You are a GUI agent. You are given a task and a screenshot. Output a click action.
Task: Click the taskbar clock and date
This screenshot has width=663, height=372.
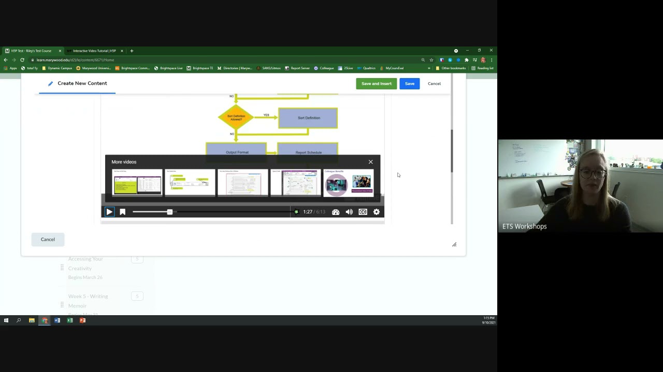point(488,320)
